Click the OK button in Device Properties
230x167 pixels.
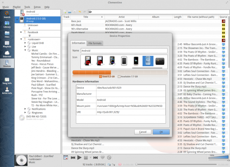click(161, 132)
